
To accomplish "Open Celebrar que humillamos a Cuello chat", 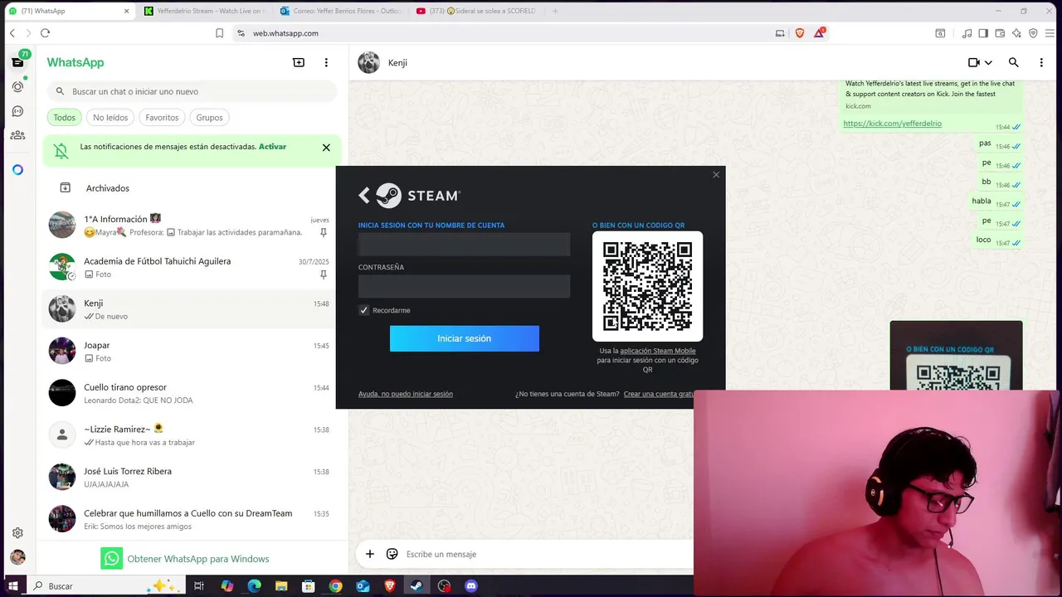I will pyautogui.click(x=189, y=519).
